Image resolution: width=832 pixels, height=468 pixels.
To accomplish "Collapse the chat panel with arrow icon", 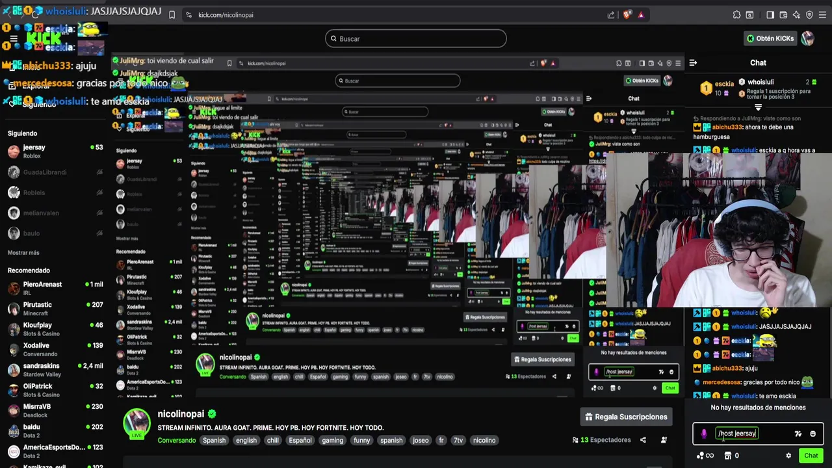I will coord(693,63).
